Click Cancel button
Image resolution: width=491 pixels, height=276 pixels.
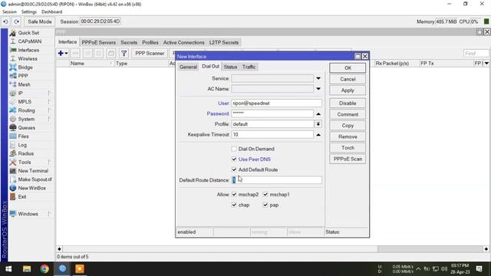pyautogui.click(x=348, y=79)
